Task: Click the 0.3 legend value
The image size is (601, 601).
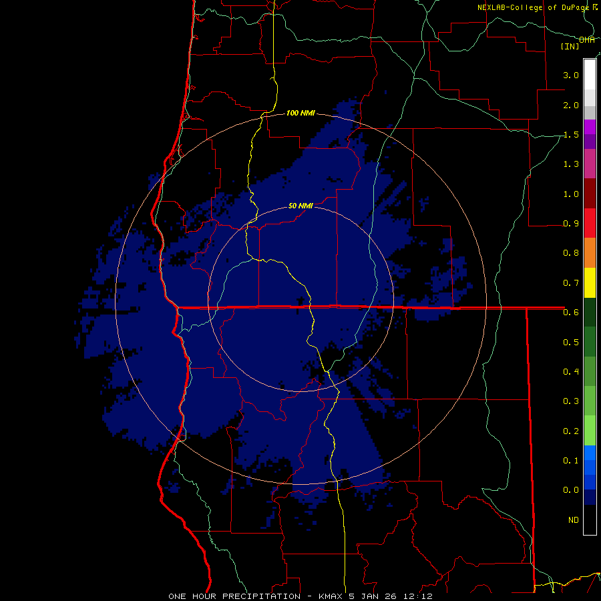Action: point(571,401)
